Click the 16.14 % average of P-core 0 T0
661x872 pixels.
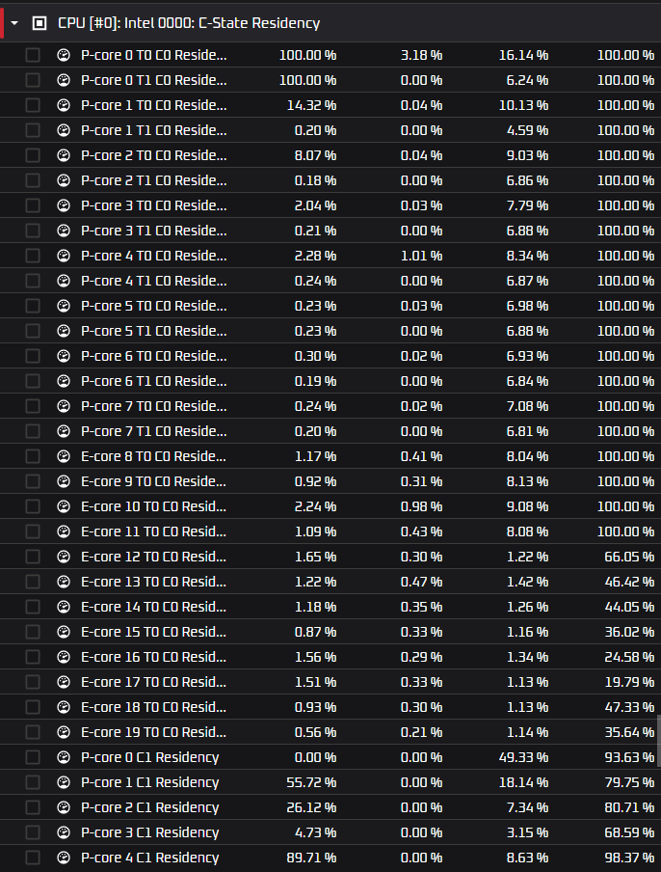click(x=524, y=55)
